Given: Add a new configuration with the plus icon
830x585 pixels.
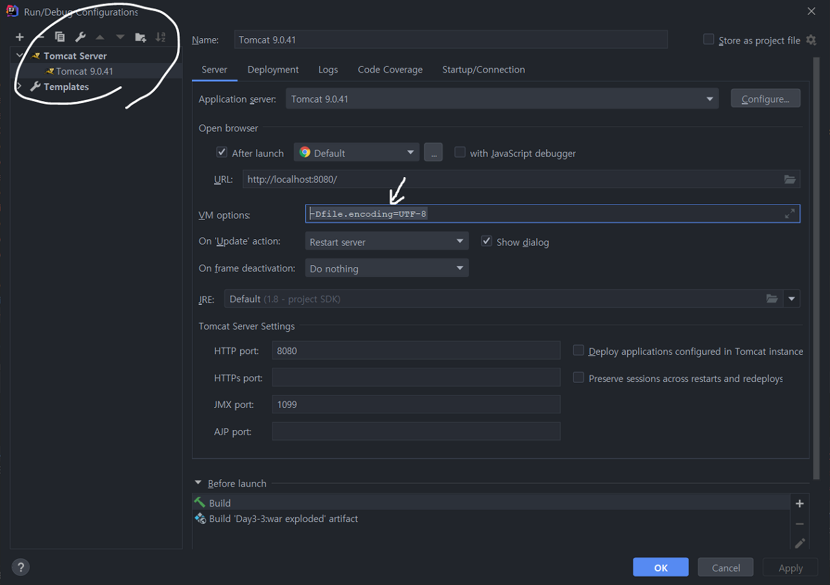Looking at the screenshot, I should (x=19, y=37).
